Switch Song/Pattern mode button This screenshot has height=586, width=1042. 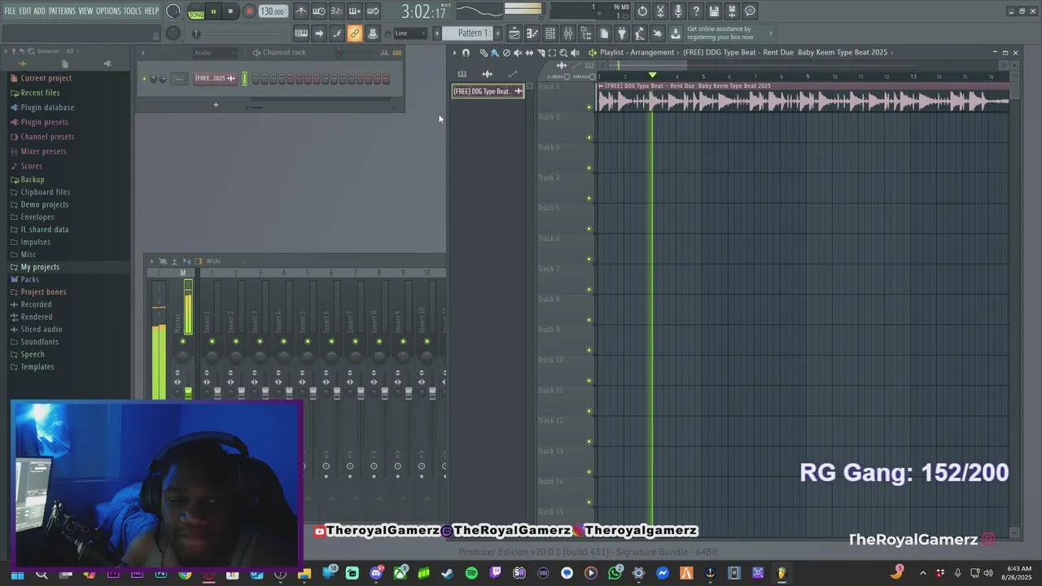click(196, 12)
